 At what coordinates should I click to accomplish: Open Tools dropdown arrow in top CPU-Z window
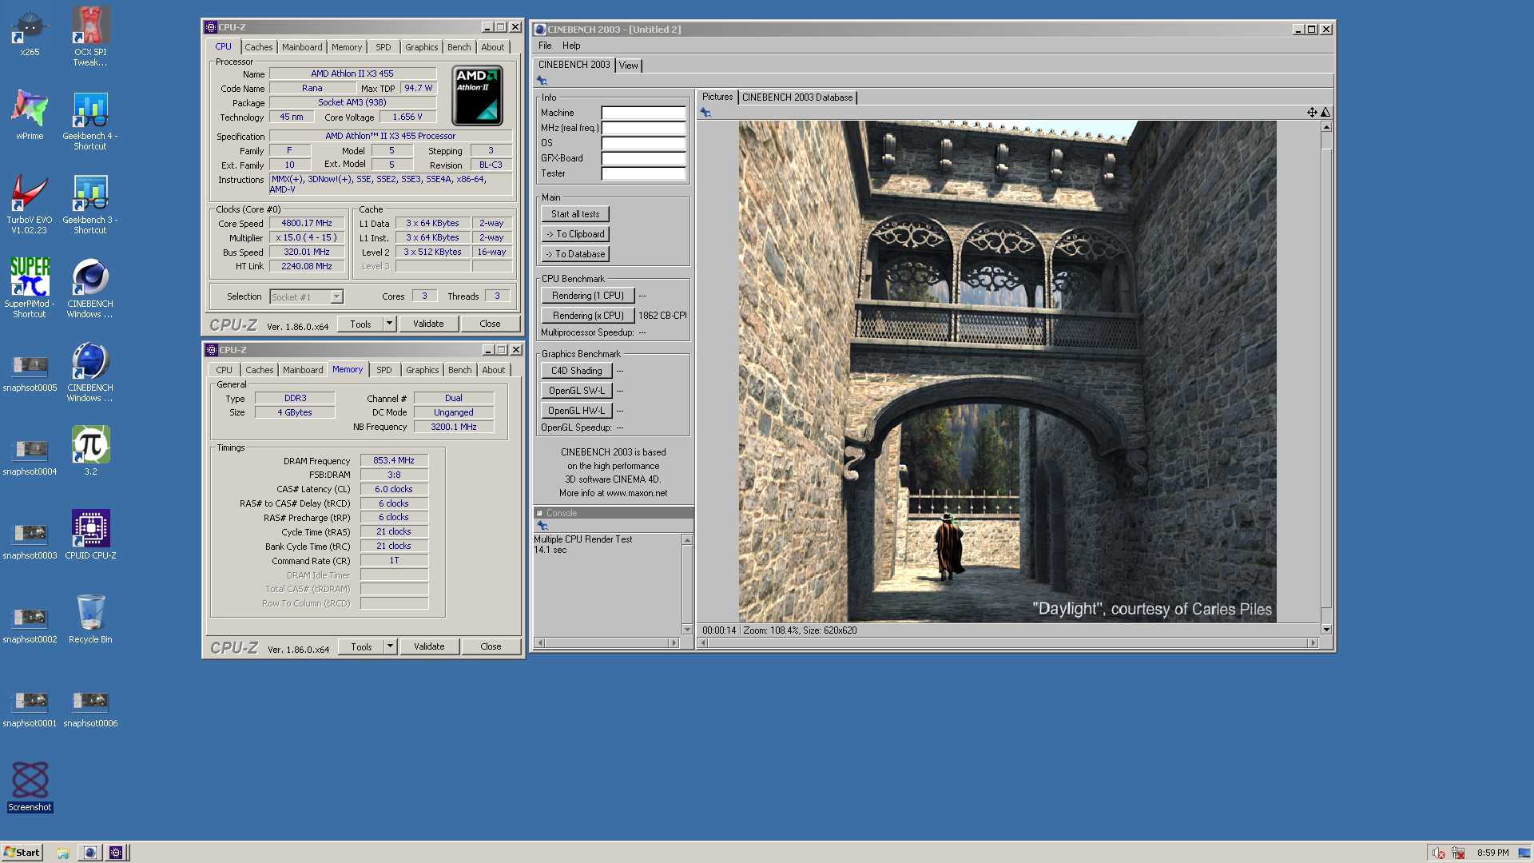[389, 324]
